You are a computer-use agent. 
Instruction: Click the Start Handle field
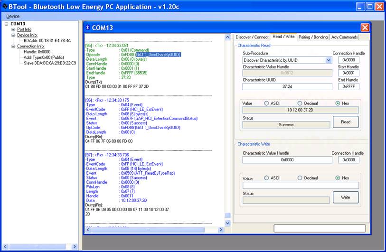point(348,73)
